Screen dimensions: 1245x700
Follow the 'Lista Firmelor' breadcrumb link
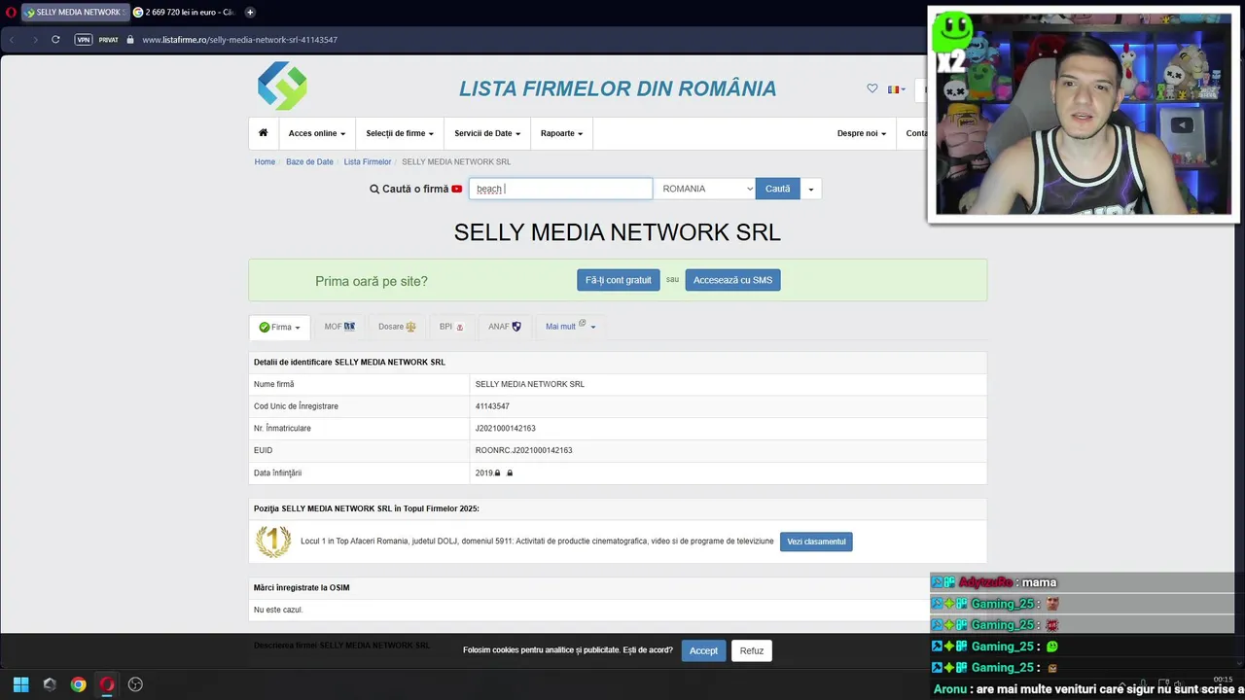[x=368, y=162]
